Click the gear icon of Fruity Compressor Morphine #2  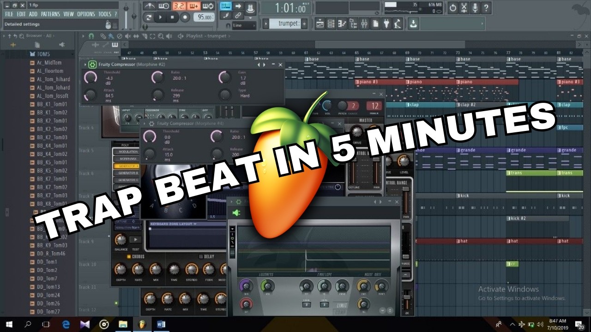92,65
